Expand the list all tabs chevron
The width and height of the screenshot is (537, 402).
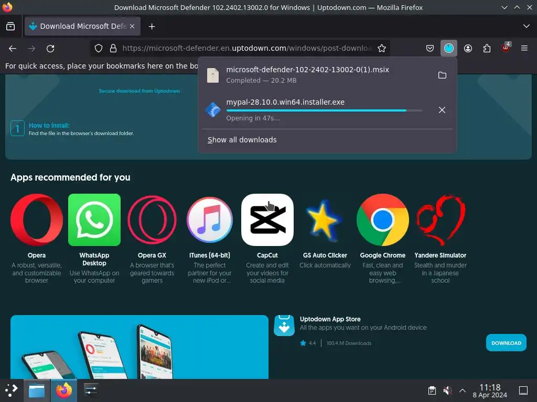[527, 26]
